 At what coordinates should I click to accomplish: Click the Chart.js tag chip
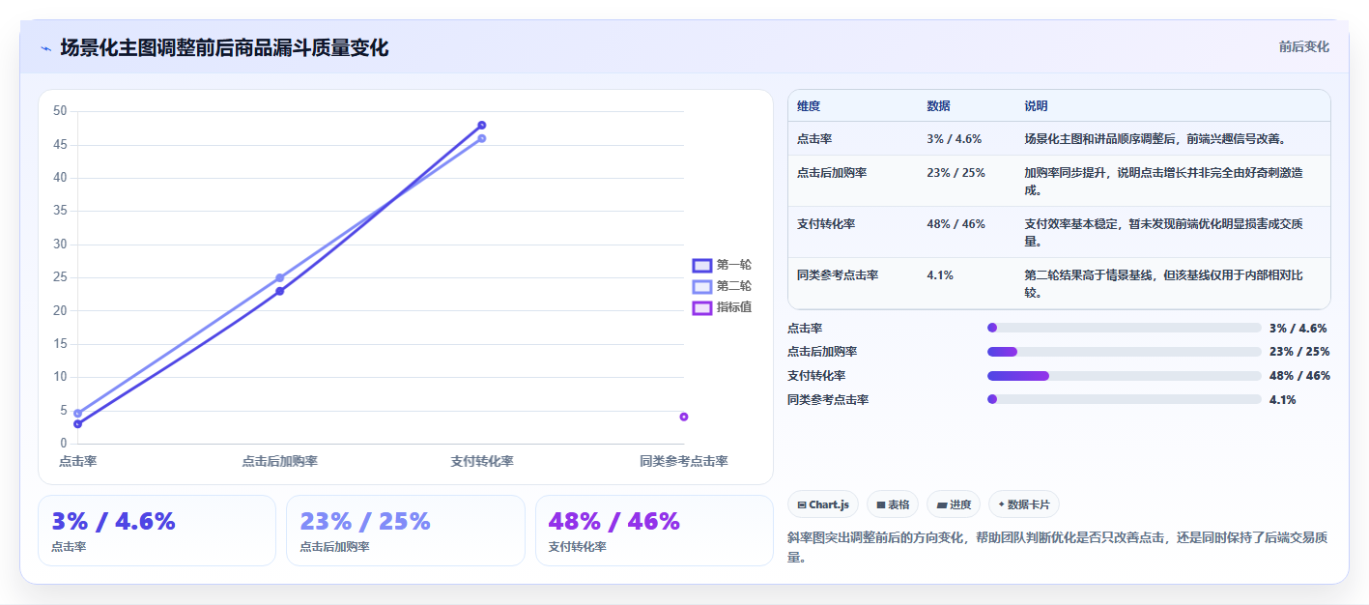coord(823,504)
